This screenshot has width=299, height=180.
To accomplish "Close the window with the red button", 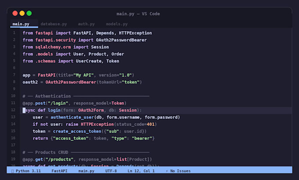I will click(15, 13).
